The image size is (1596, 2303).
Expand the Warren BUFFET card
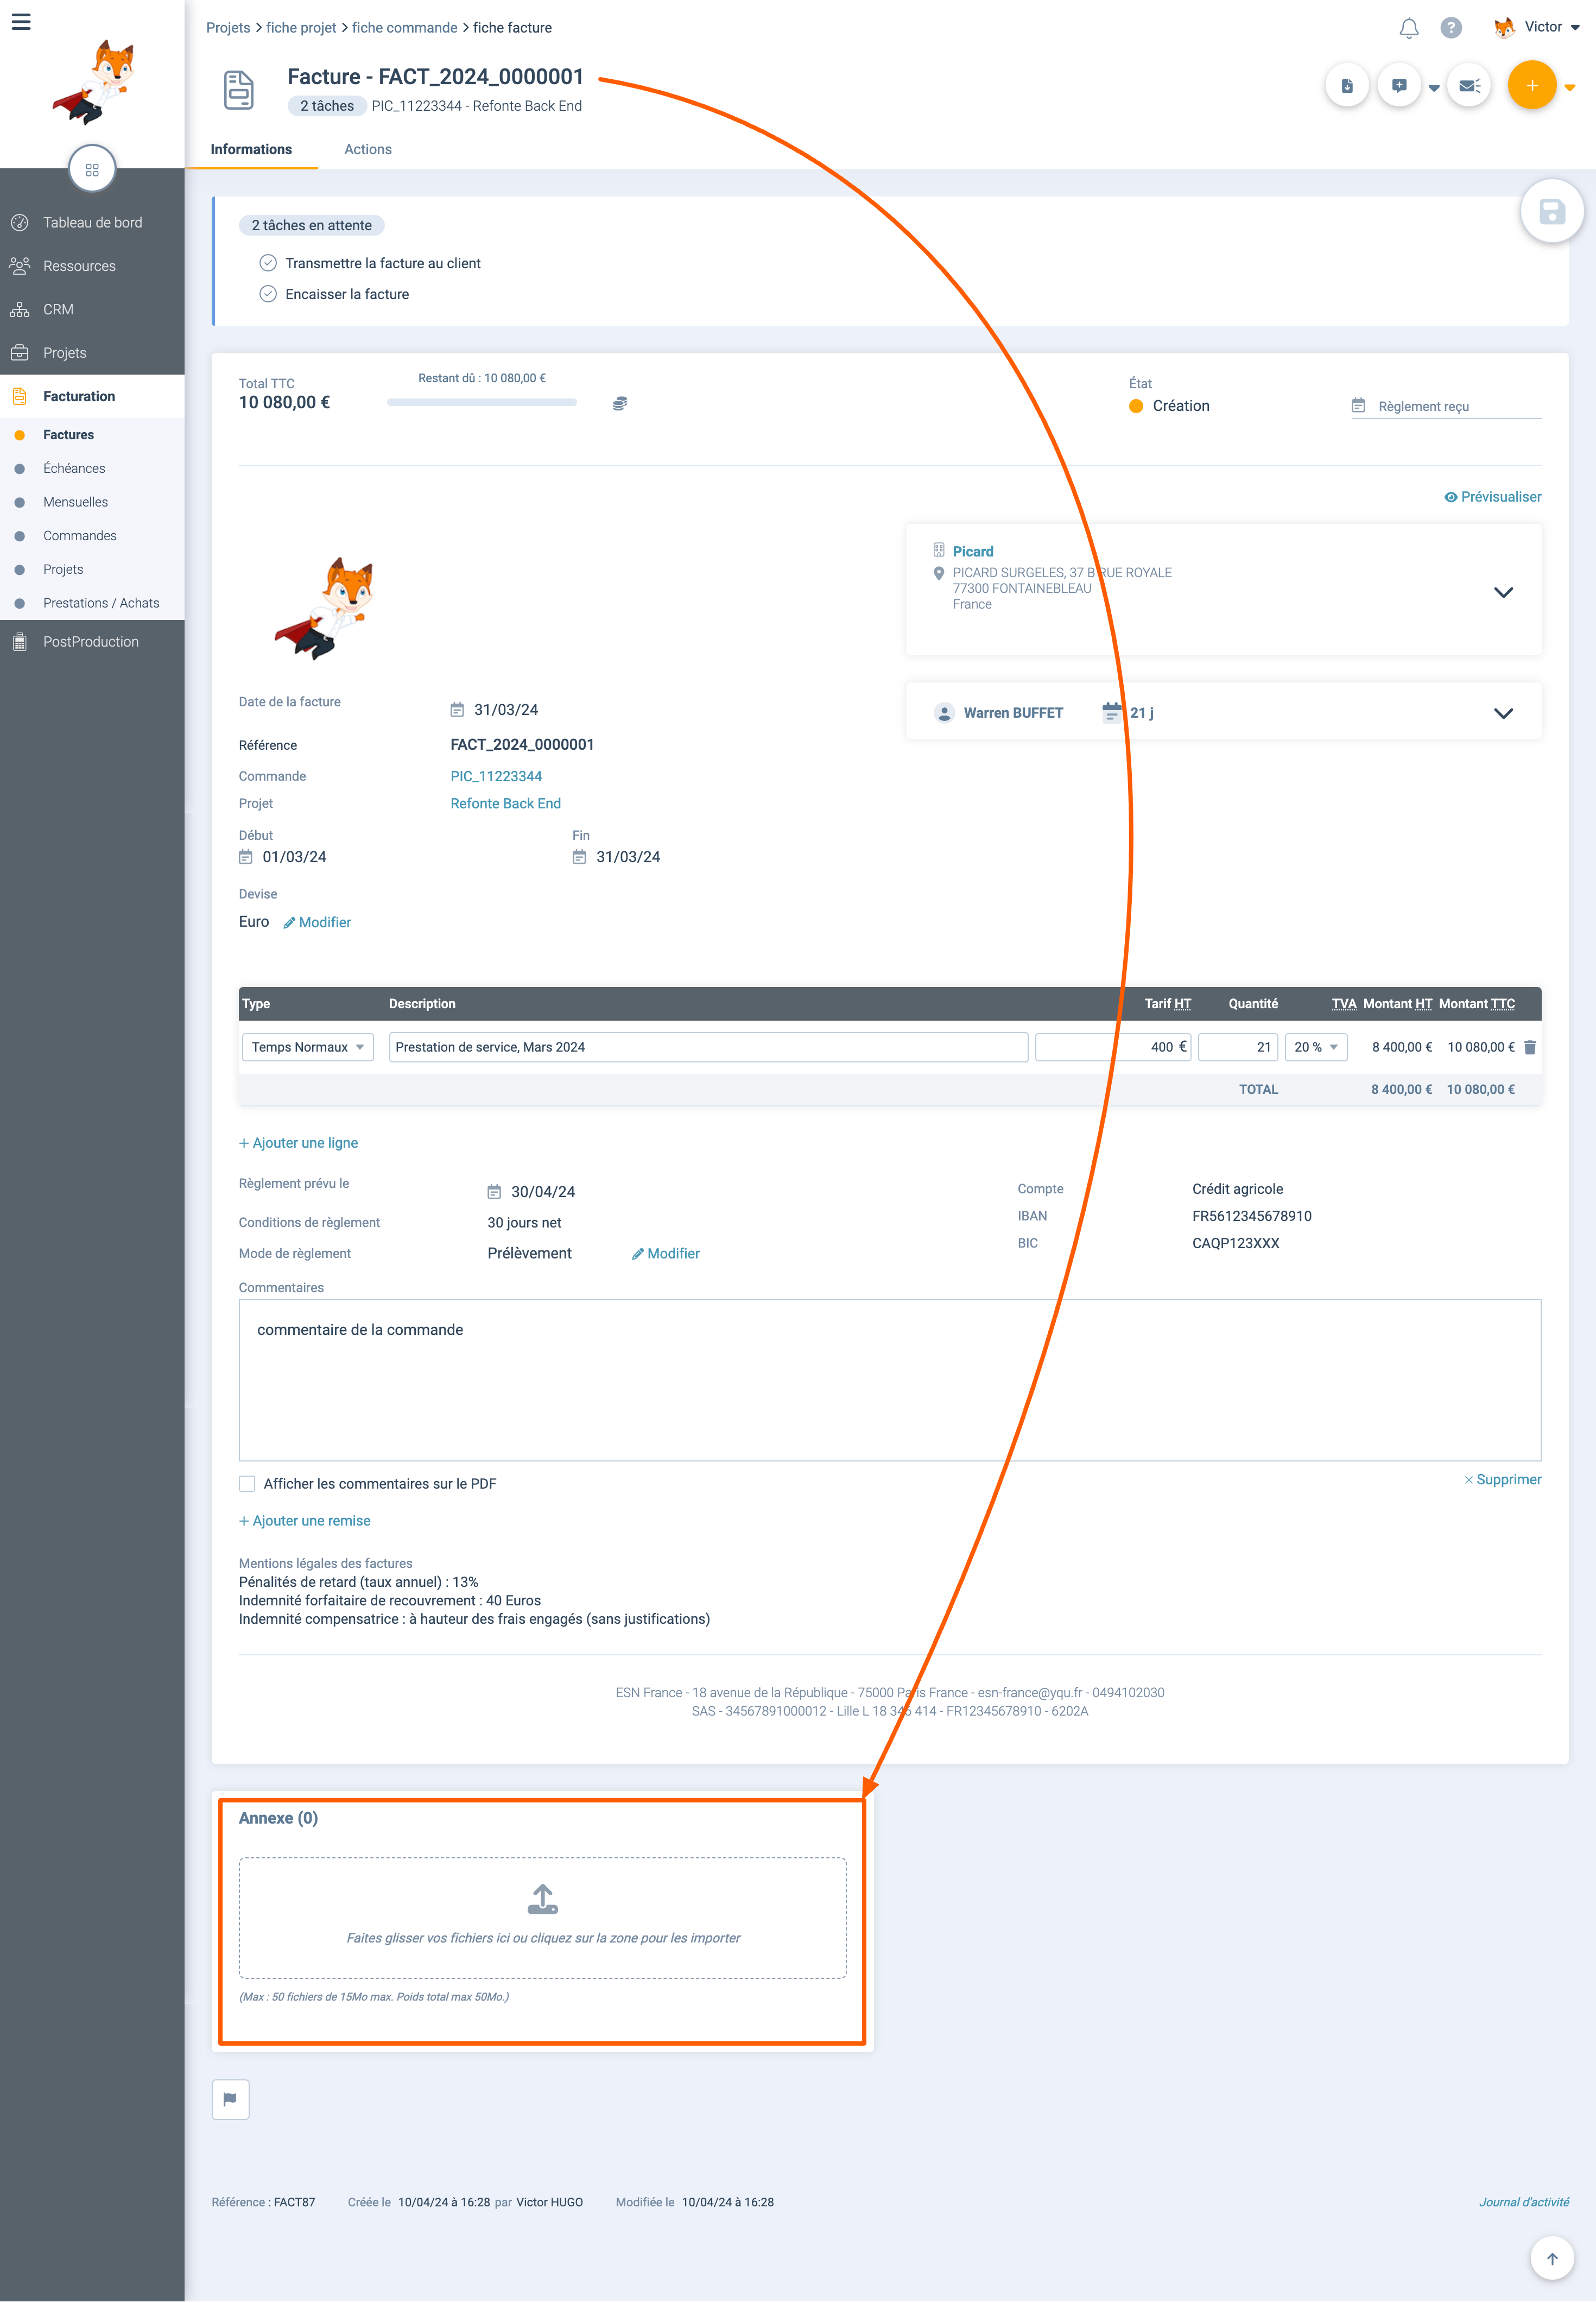(1502, 713)
